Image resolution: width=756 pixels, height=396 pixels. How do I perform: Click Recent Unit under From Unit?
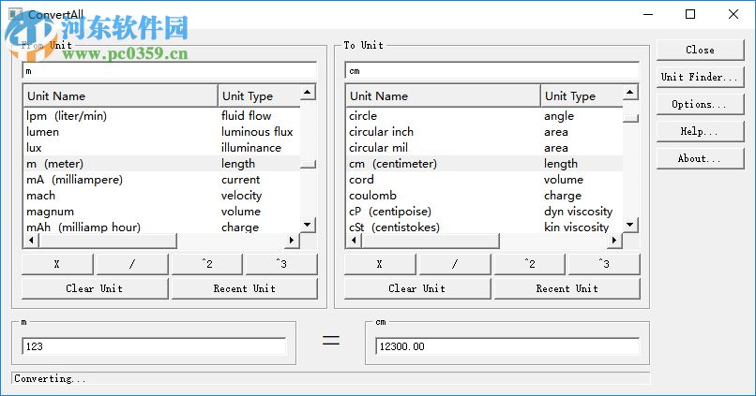pos(245,288)
